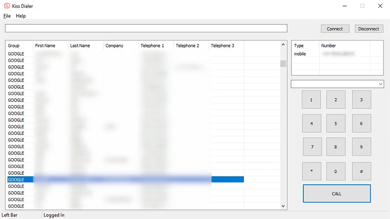390x219 pixels.
Task: Click the Logged In status bar entry
Action: (x=54, y=215)
